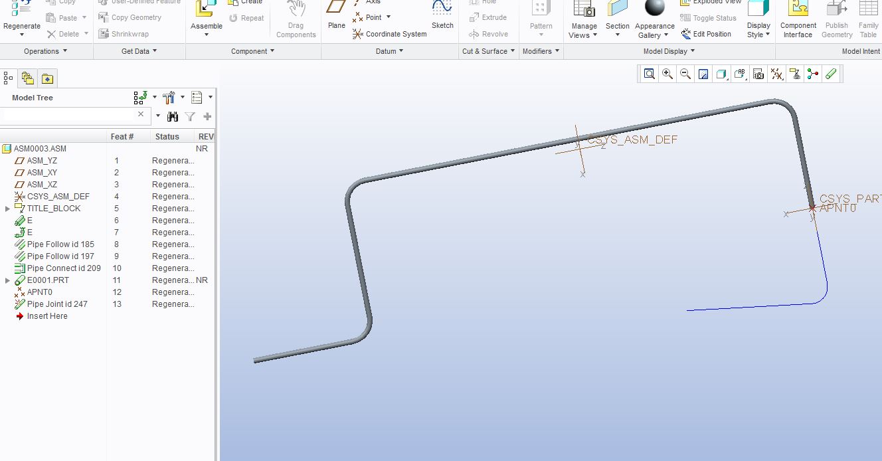The image size is (882, 461).
Task: Click the Sketch tool icon
Action: pos(442,8)
